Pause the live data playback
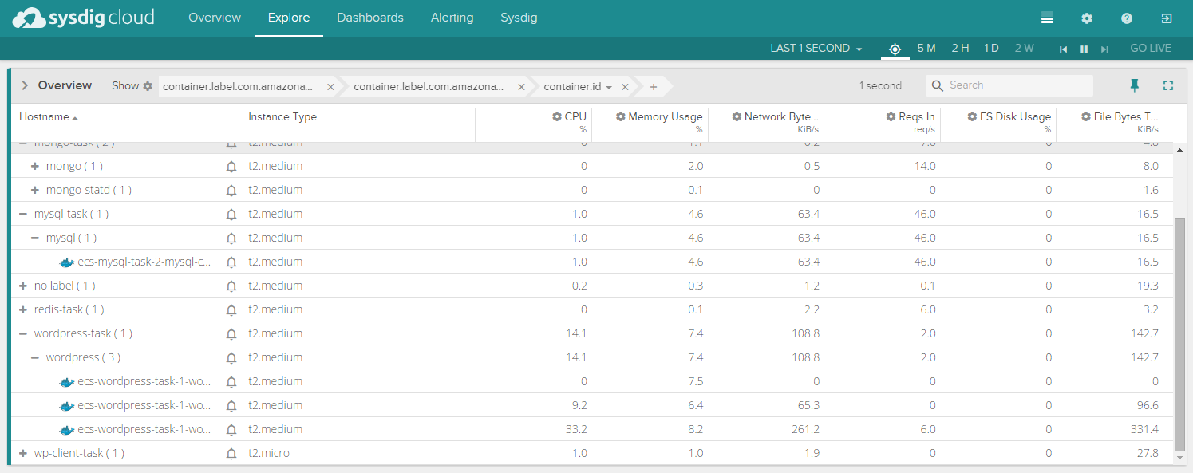Image resolution: width=1193 pixels, height=473 pixels. click(1084, 49)
